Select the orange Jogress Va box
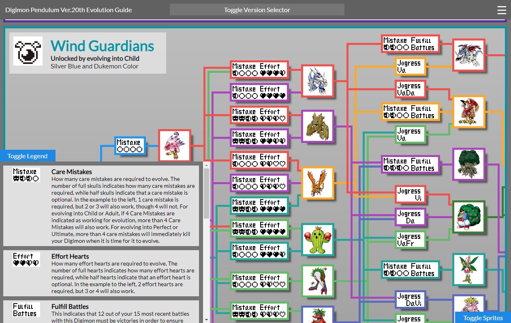The width and height of the screenshot is (511, 323). (410, 67)
